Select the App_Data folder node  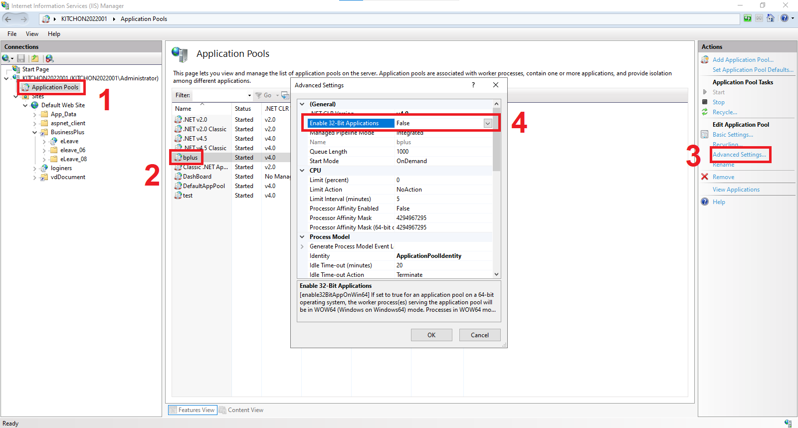pyautogui.click(x=63, y=114)
